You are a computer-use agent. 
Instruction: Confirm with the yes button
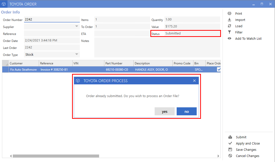click(164, 111)
